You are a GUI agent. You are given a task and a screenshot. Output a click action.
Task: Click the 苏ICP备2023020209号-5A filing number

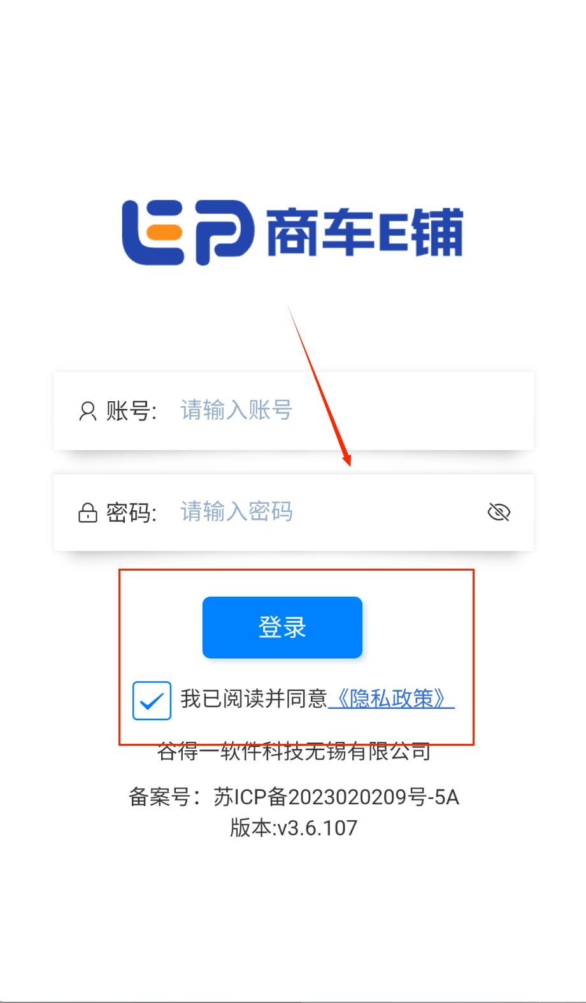pos(336,797)
